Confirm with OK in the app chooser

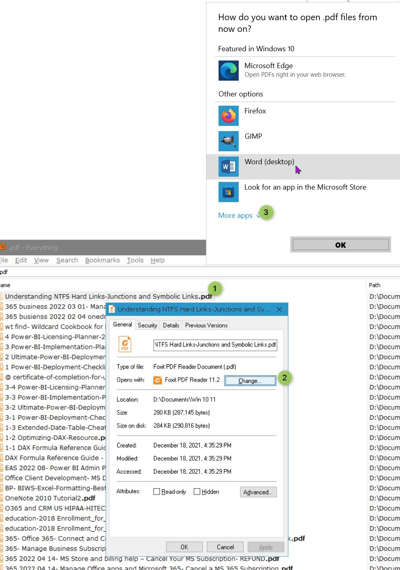coord(341,244)
